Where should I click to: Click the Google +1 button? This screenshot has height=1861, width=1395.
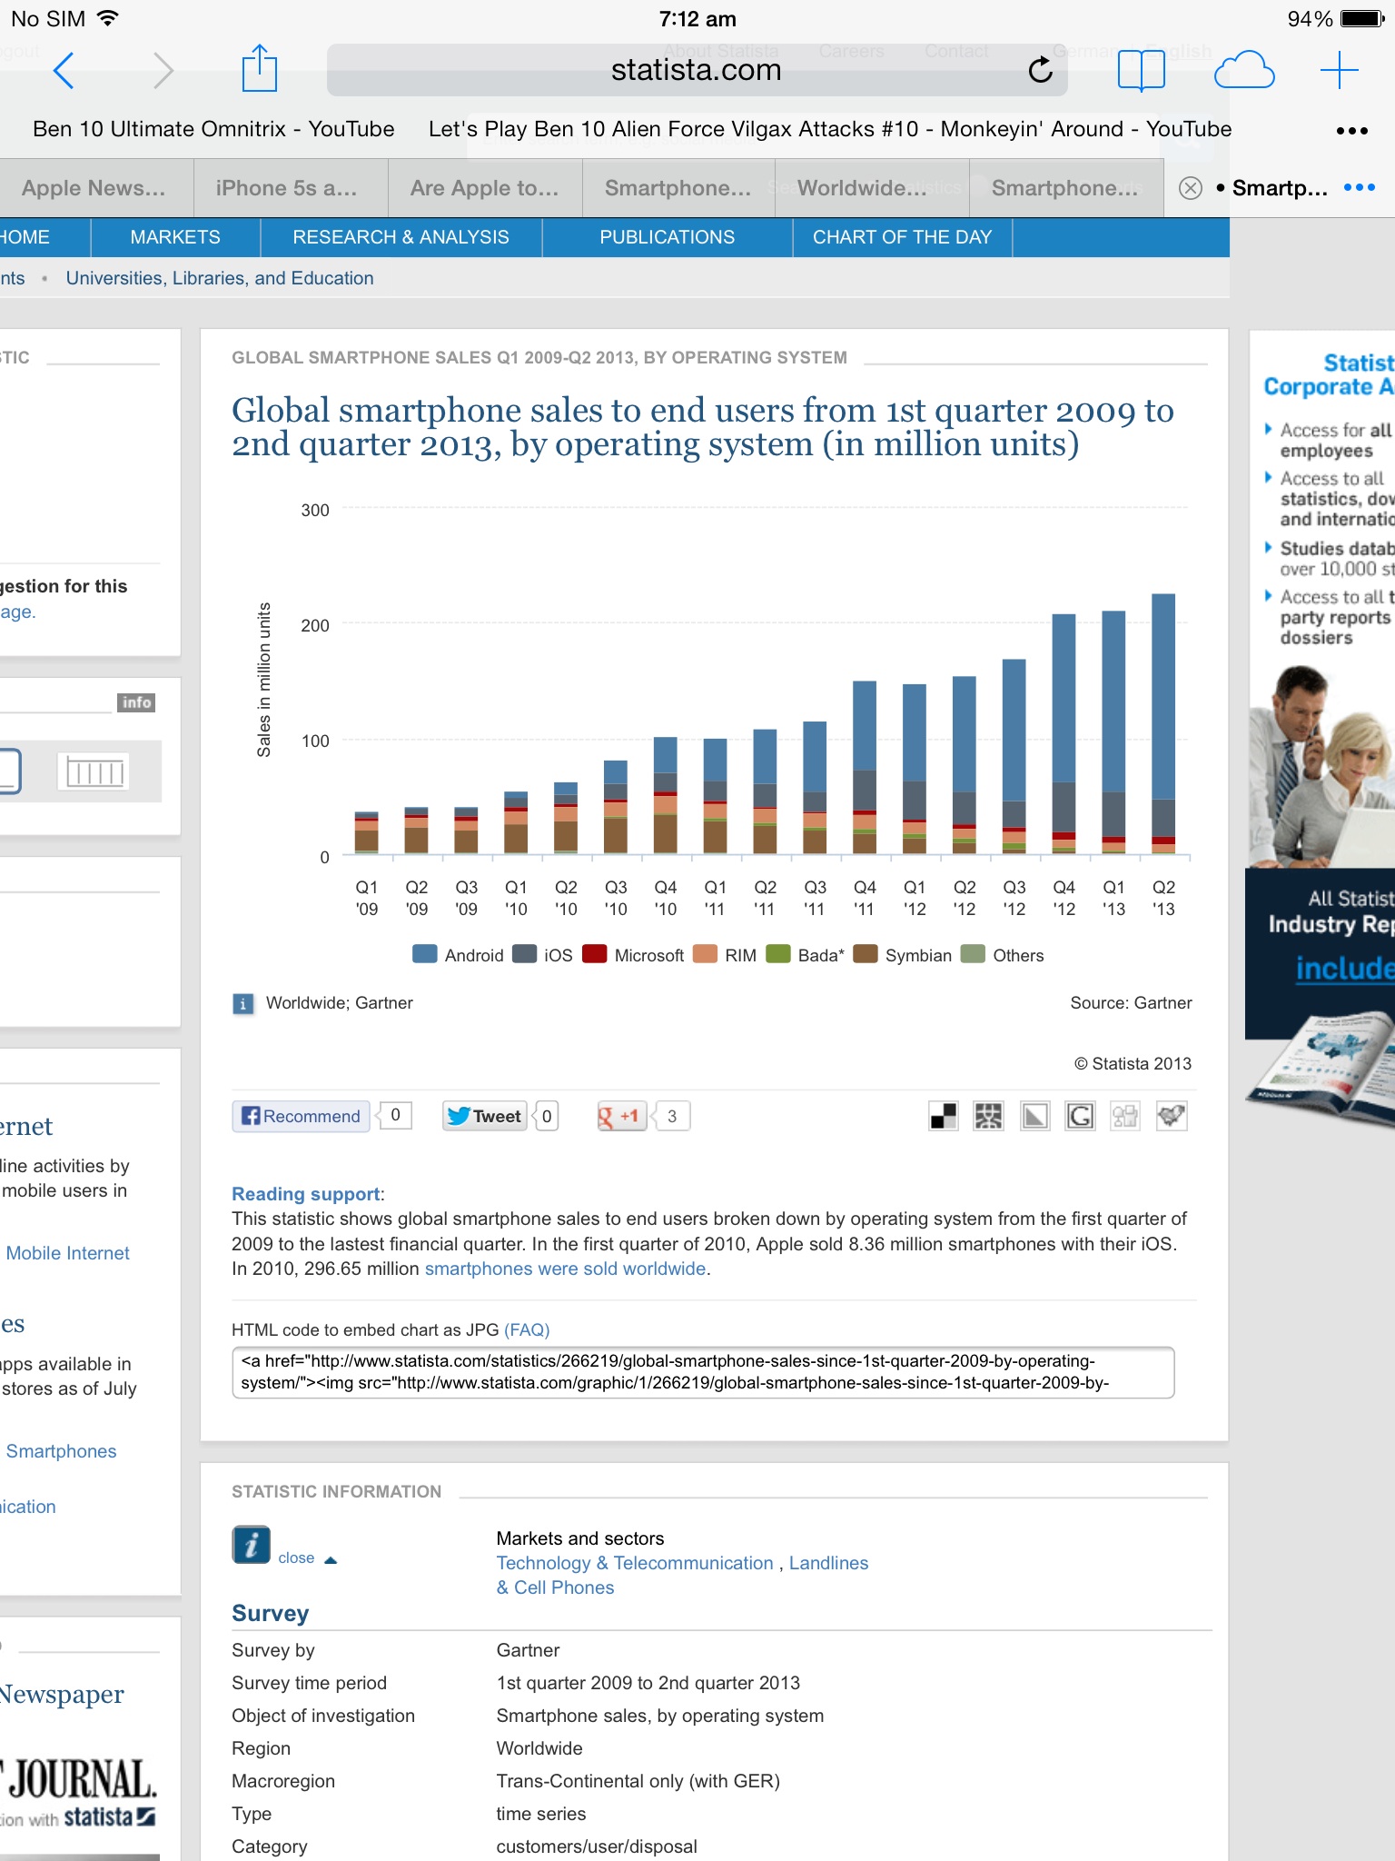[x=621, y=1116]
